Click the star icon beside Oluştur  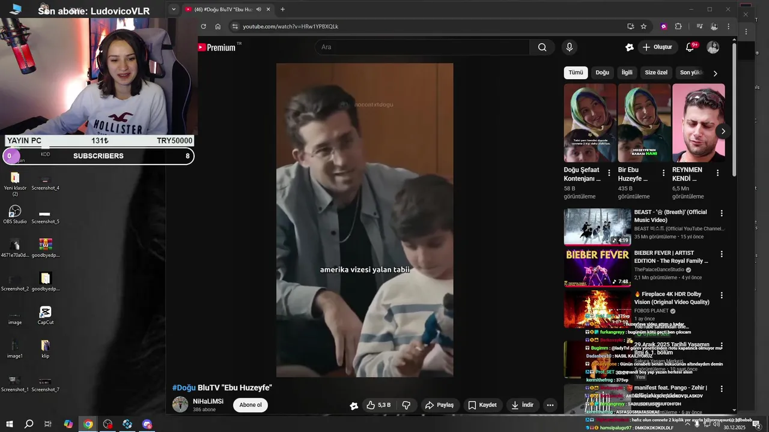pyautogui.click(x=629, y=47)
